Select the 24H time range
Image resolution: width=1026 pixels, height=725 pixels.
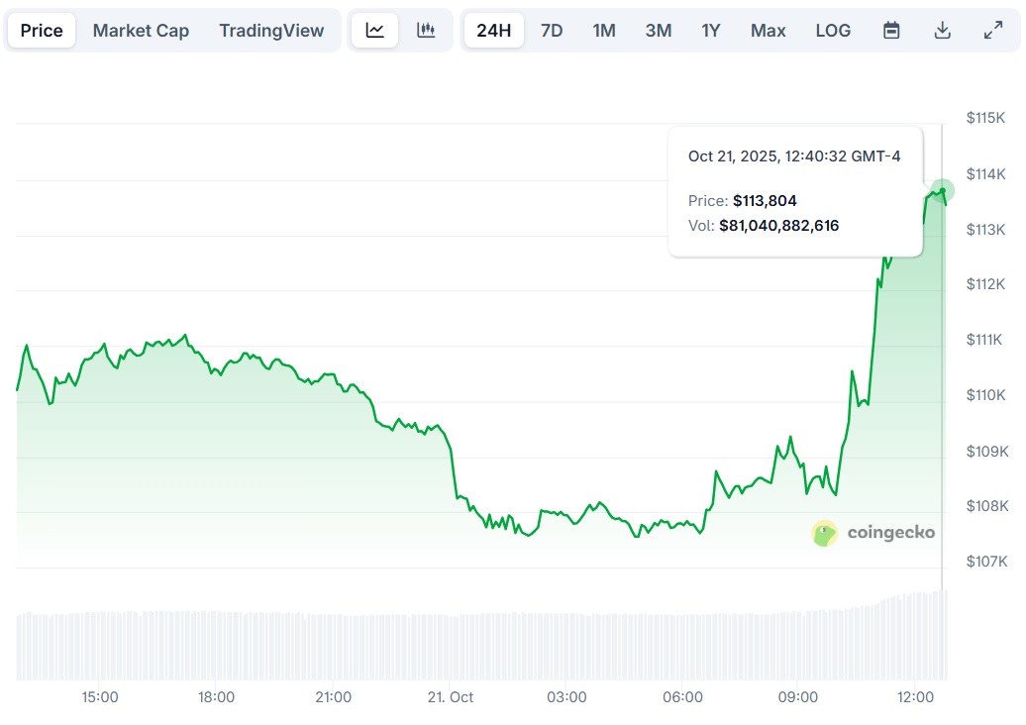coord(493,31)
